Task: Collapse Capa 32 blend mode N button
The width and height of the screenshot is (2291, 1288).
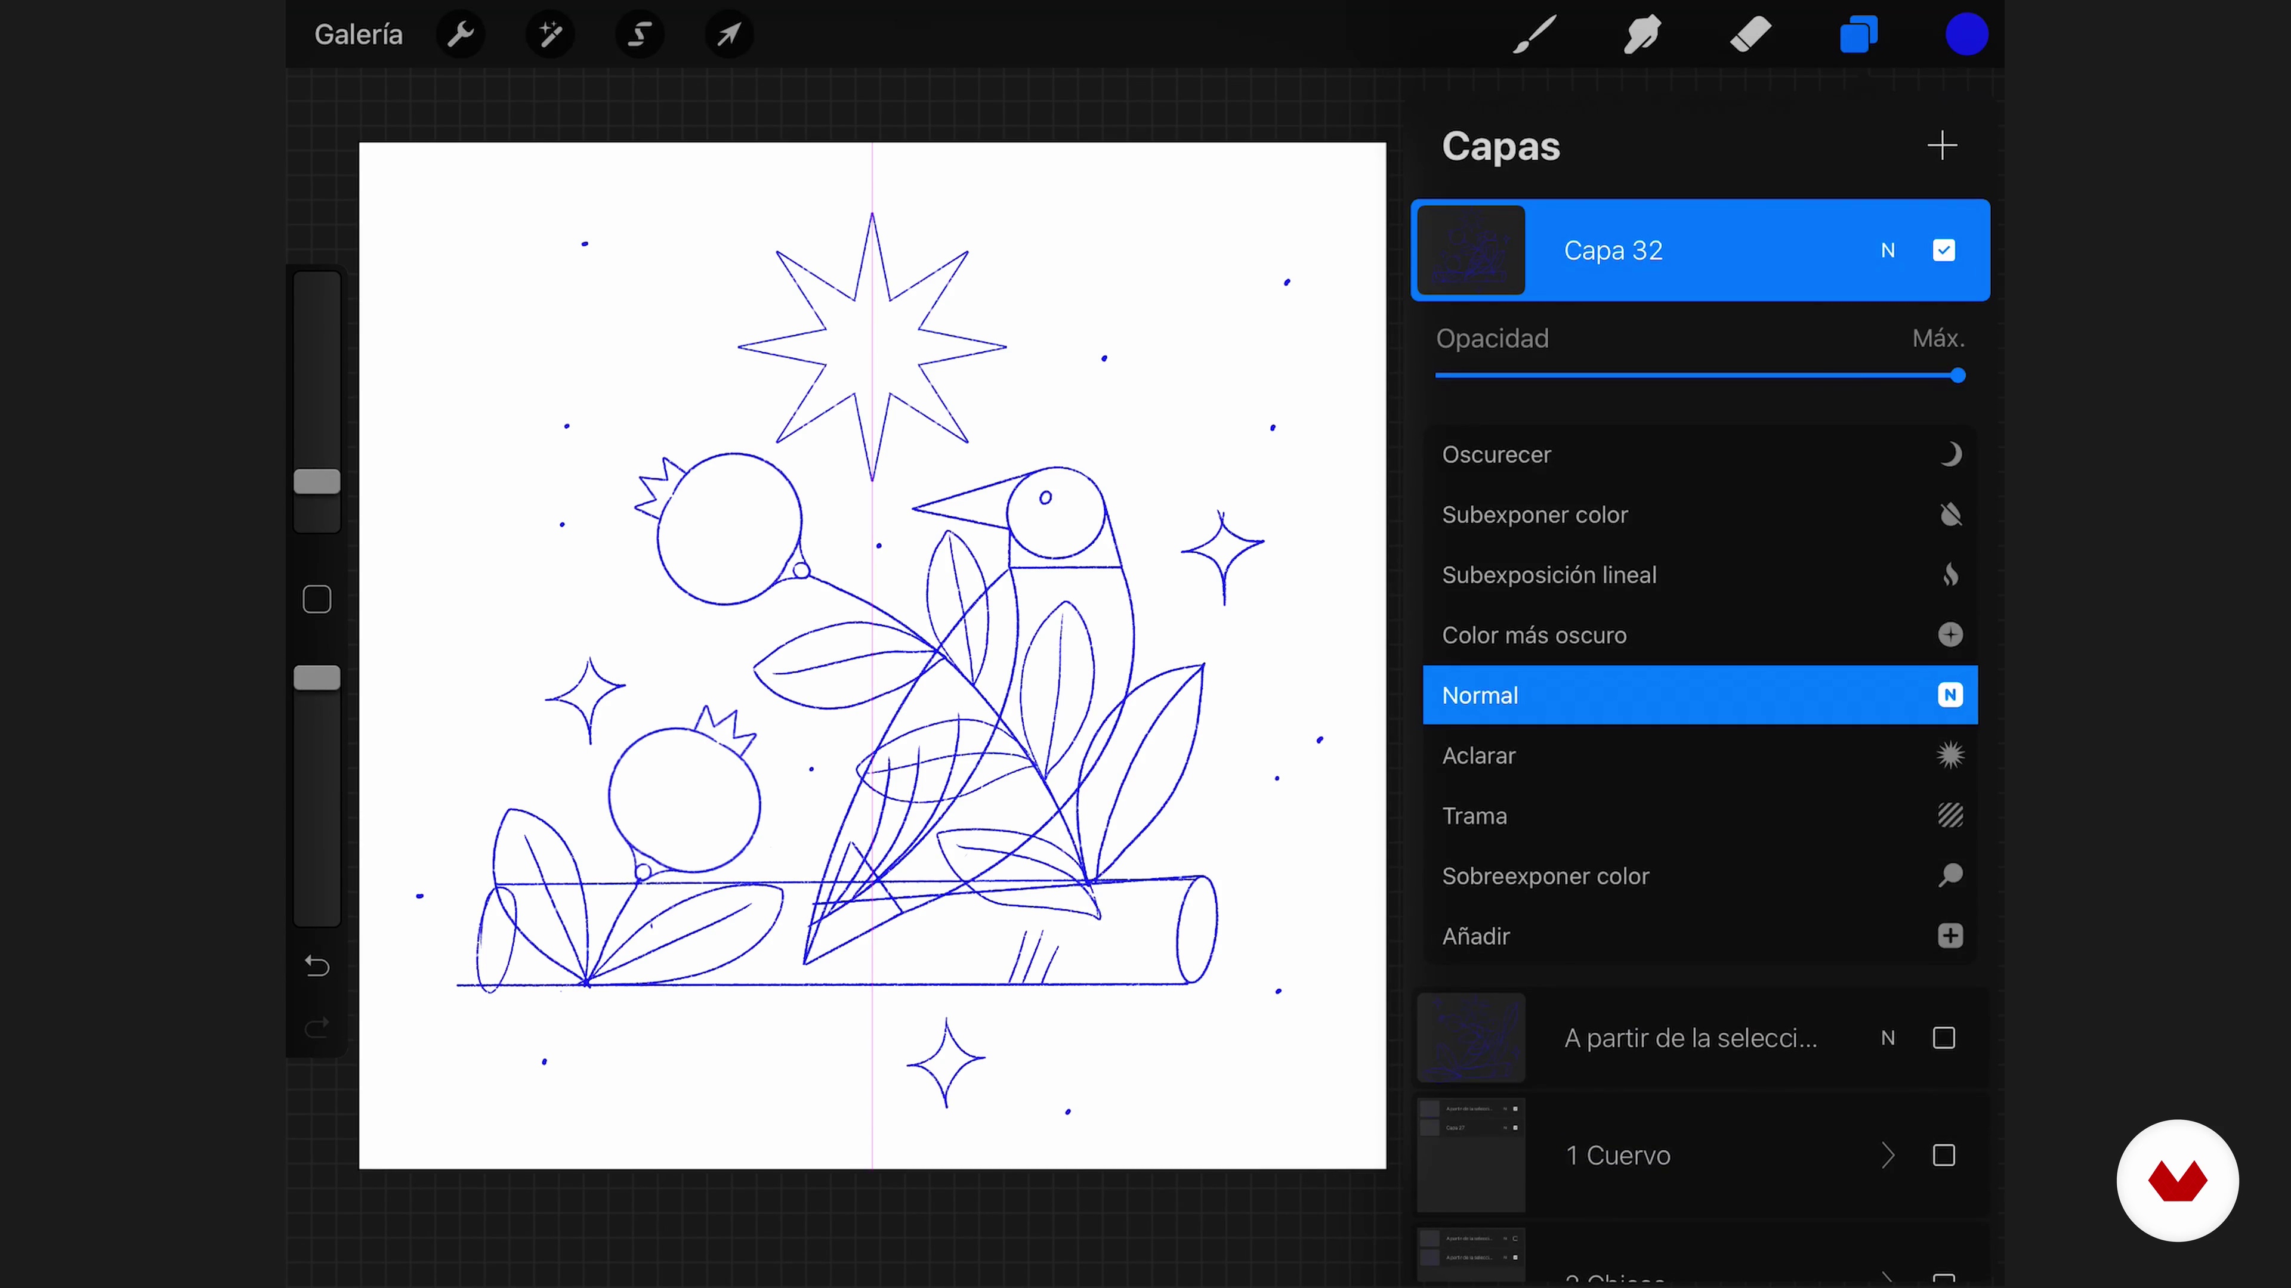Action: tap(1887, 250)
